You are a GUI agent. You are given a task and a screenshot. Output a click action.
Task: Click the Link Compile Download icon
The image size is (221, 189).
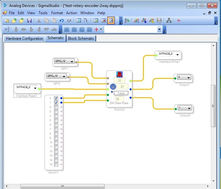click(144, 21)
